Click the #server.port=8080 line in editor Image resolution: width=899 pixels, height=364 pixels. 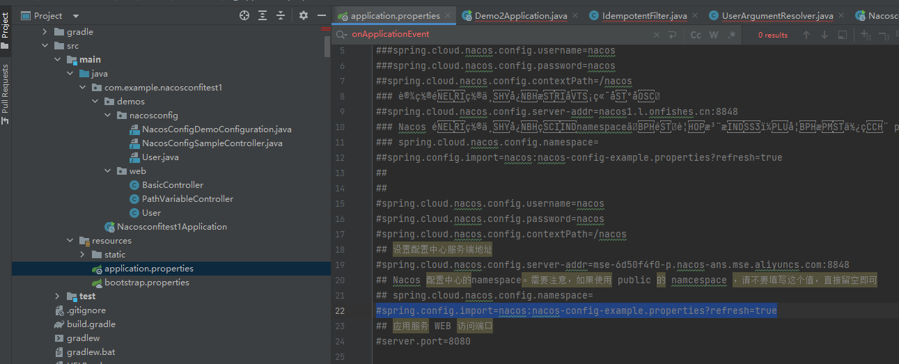[x=423, y=341]
